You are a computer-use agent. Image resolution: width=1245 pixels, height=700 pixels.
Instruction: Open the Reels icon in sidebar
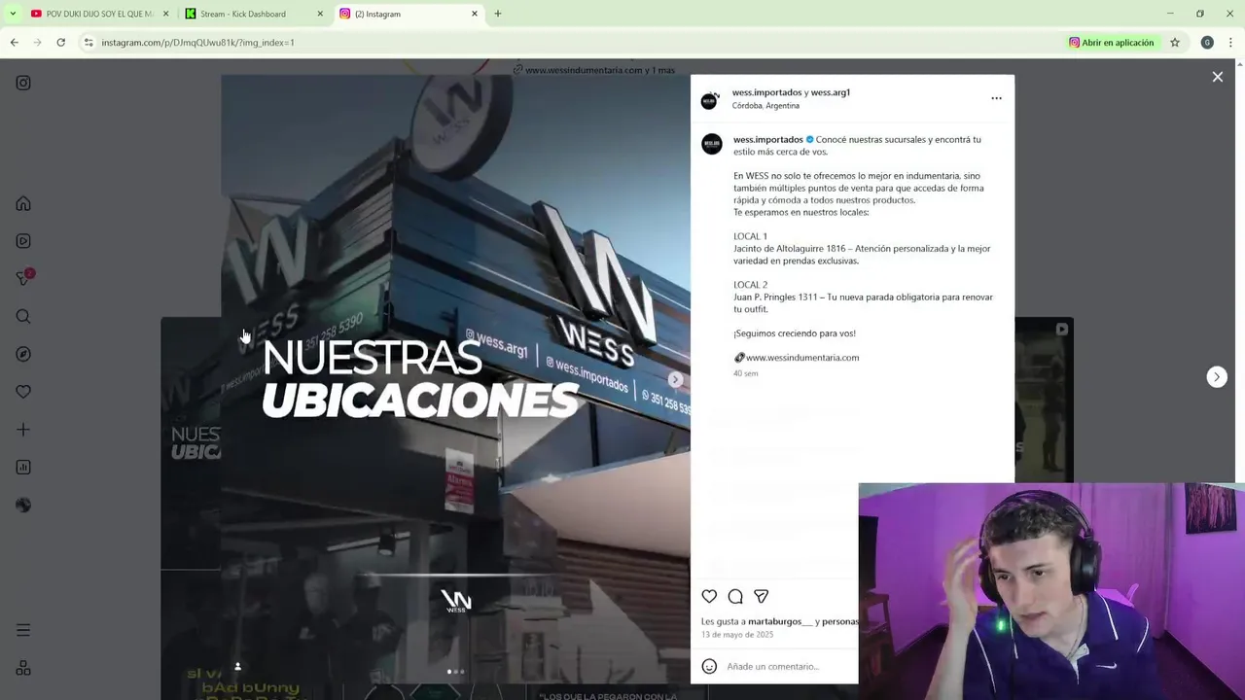(x=23, y=241)
